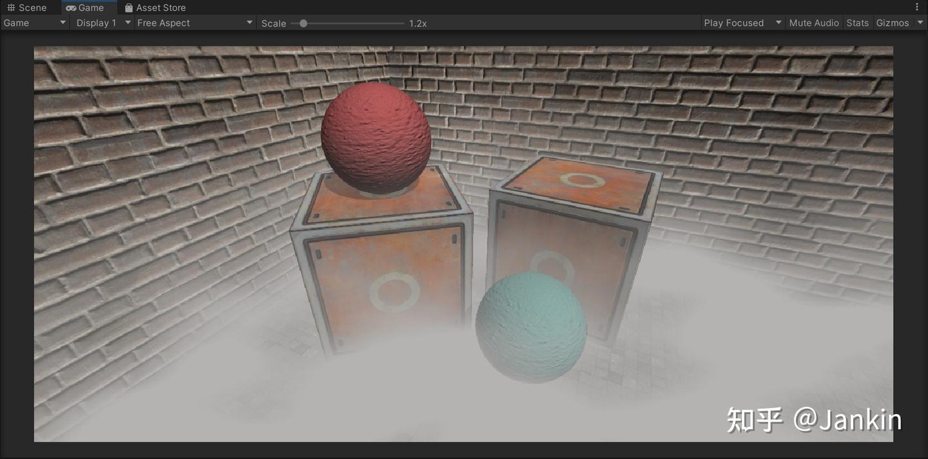This screenshot has width=928, height=459.
Task: Toggle the Stats overlay
Action: (857, 22)
